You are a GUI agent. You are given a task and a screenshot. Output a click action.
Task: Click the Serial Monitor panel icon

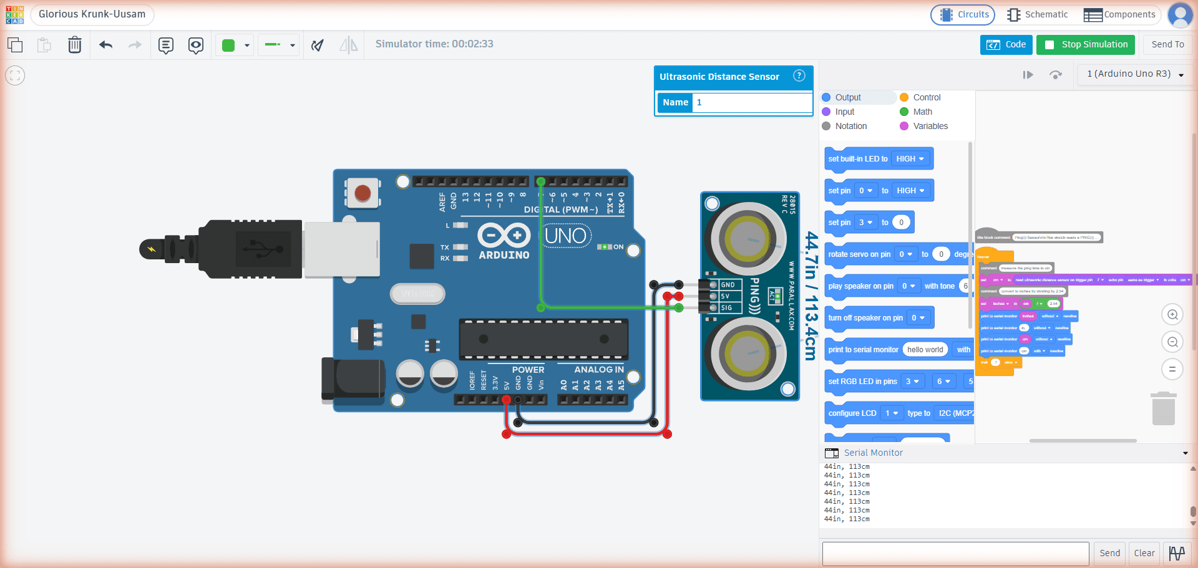[832, 453]
